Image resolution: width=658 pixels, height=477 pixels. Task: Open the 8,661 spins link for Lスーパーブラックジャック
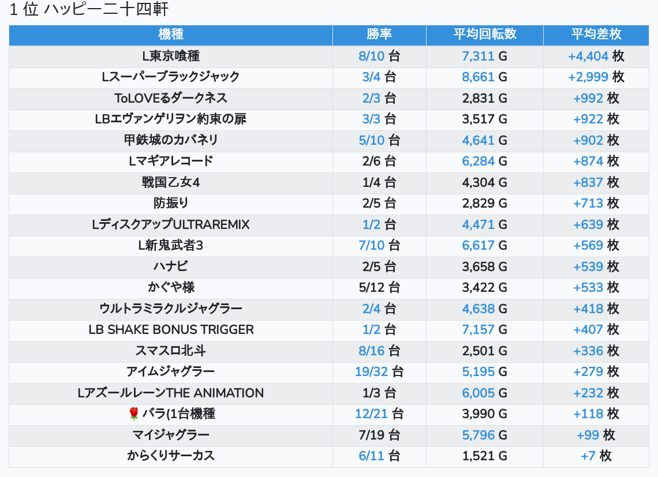[478, 77]
